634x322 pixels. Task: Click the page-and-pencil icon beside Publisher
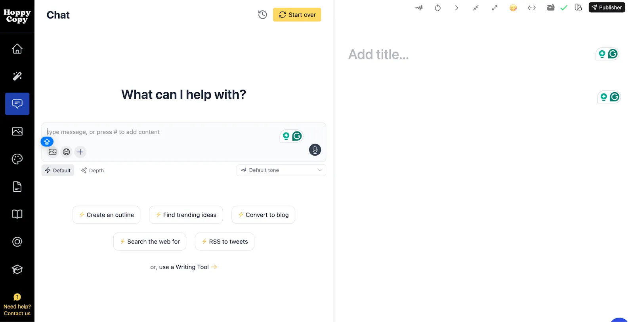tap(578, 8)
